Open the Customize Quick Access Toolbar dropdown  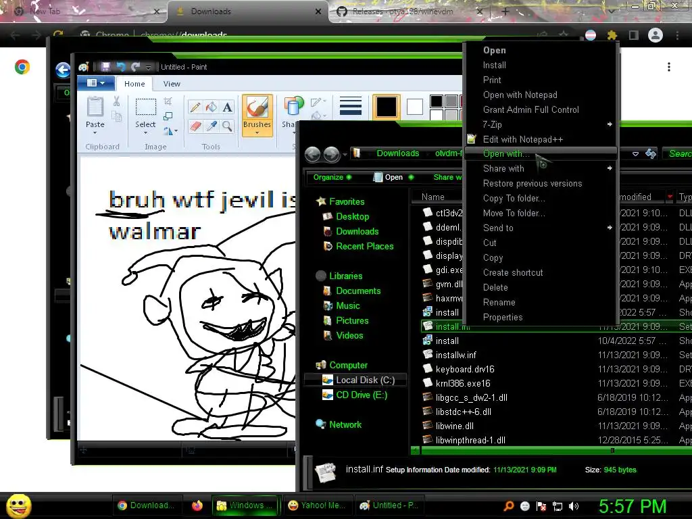click(x=148, y=67)
